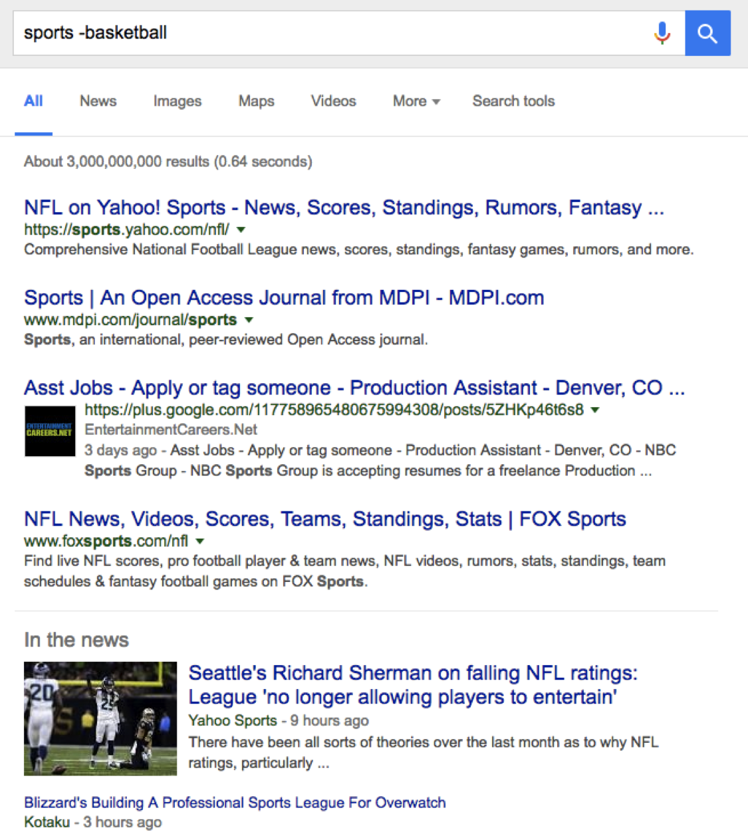
Task: Open the More dropdown menu
Action: [415, 101]
